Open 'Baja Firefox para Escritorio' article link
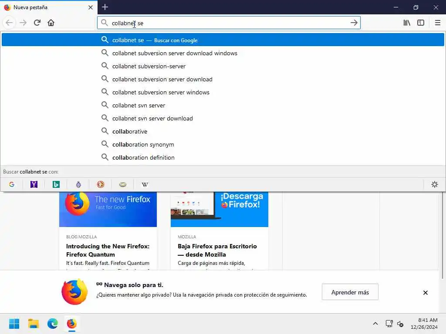 pos(217,250)
